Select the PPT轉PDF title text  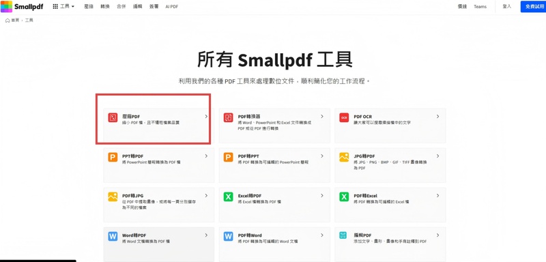coord(132,156)
